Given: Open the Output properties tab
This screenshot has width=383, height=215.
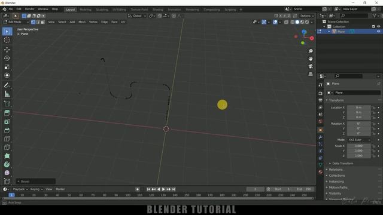Looking at the screenshot, I should pos(321,100).
